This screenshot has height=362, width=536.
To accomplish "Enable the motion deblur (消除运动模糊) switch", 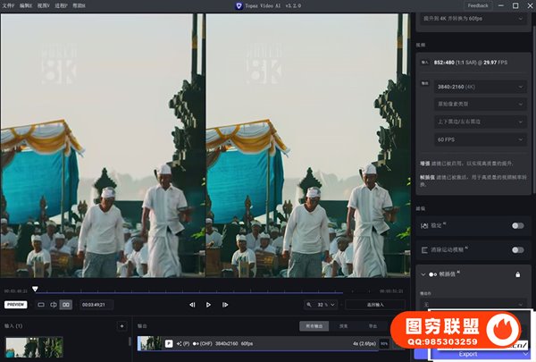I will 516,250.
